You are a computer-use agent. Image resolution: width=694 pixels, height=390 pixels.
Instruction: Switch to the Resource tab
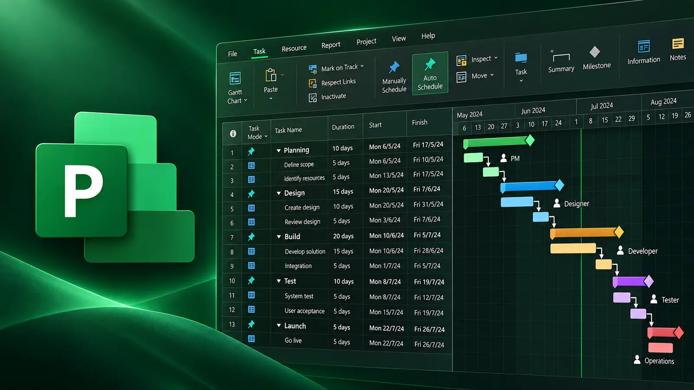[x=294, y=49]
